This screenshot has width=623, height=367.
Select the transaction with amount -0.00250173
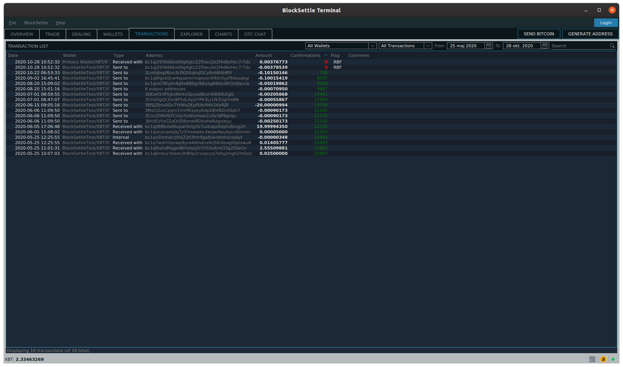(311, 121)
